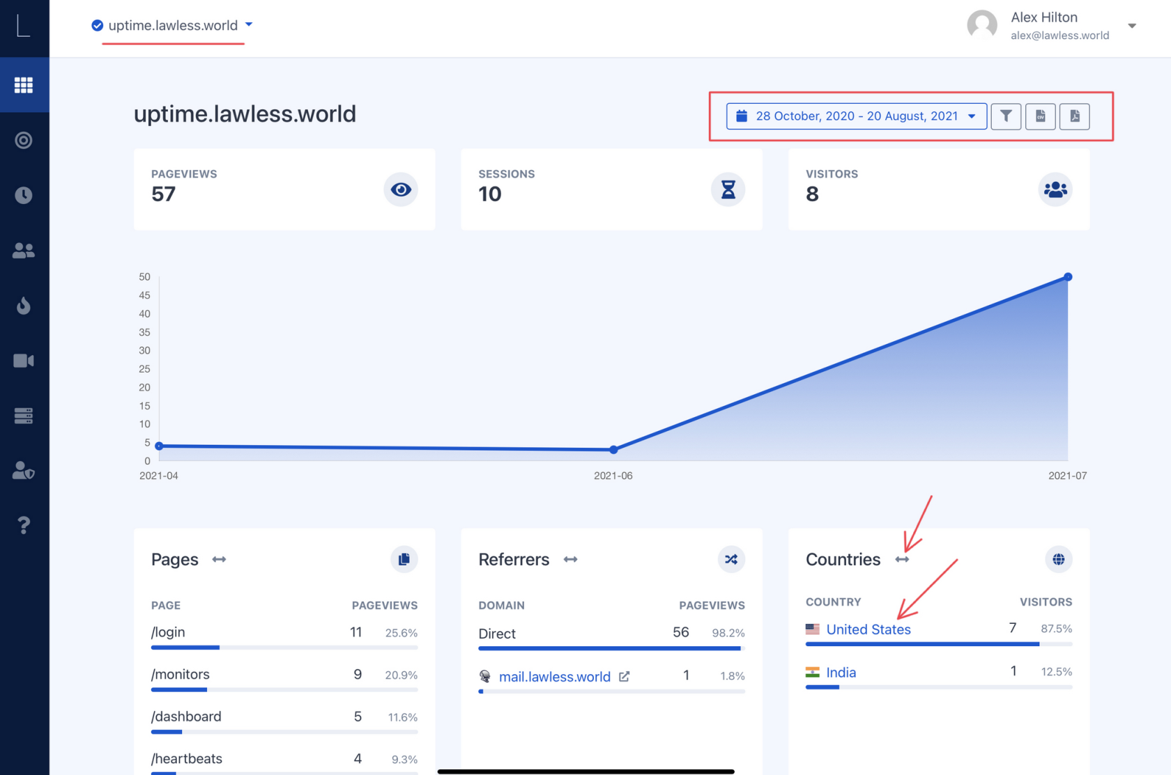Viewport: 1171px width, 775px height.
Task: Open Alex Hilton account dropdown arrow
Action: pos(1132,26)
